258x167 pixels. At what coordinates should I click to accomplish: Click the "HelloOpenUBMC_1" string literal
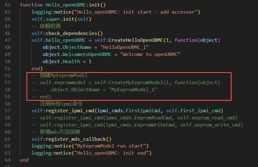pyautogui.click(x=125, y=47)
